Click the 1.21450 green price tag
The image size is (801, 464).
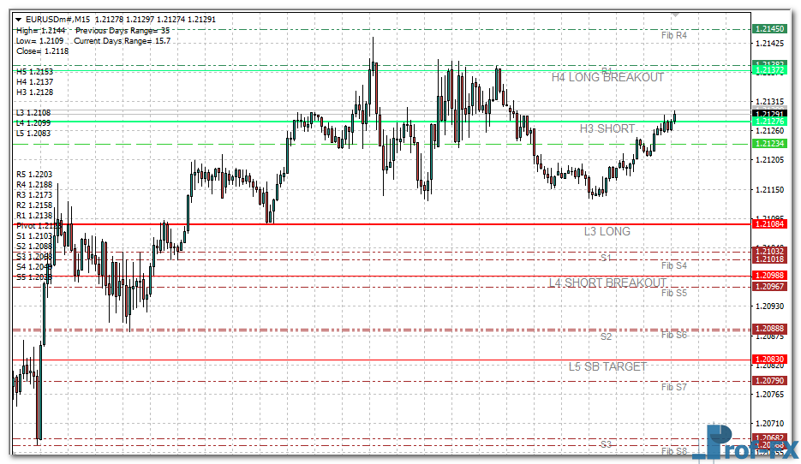[x=768, y=29]
